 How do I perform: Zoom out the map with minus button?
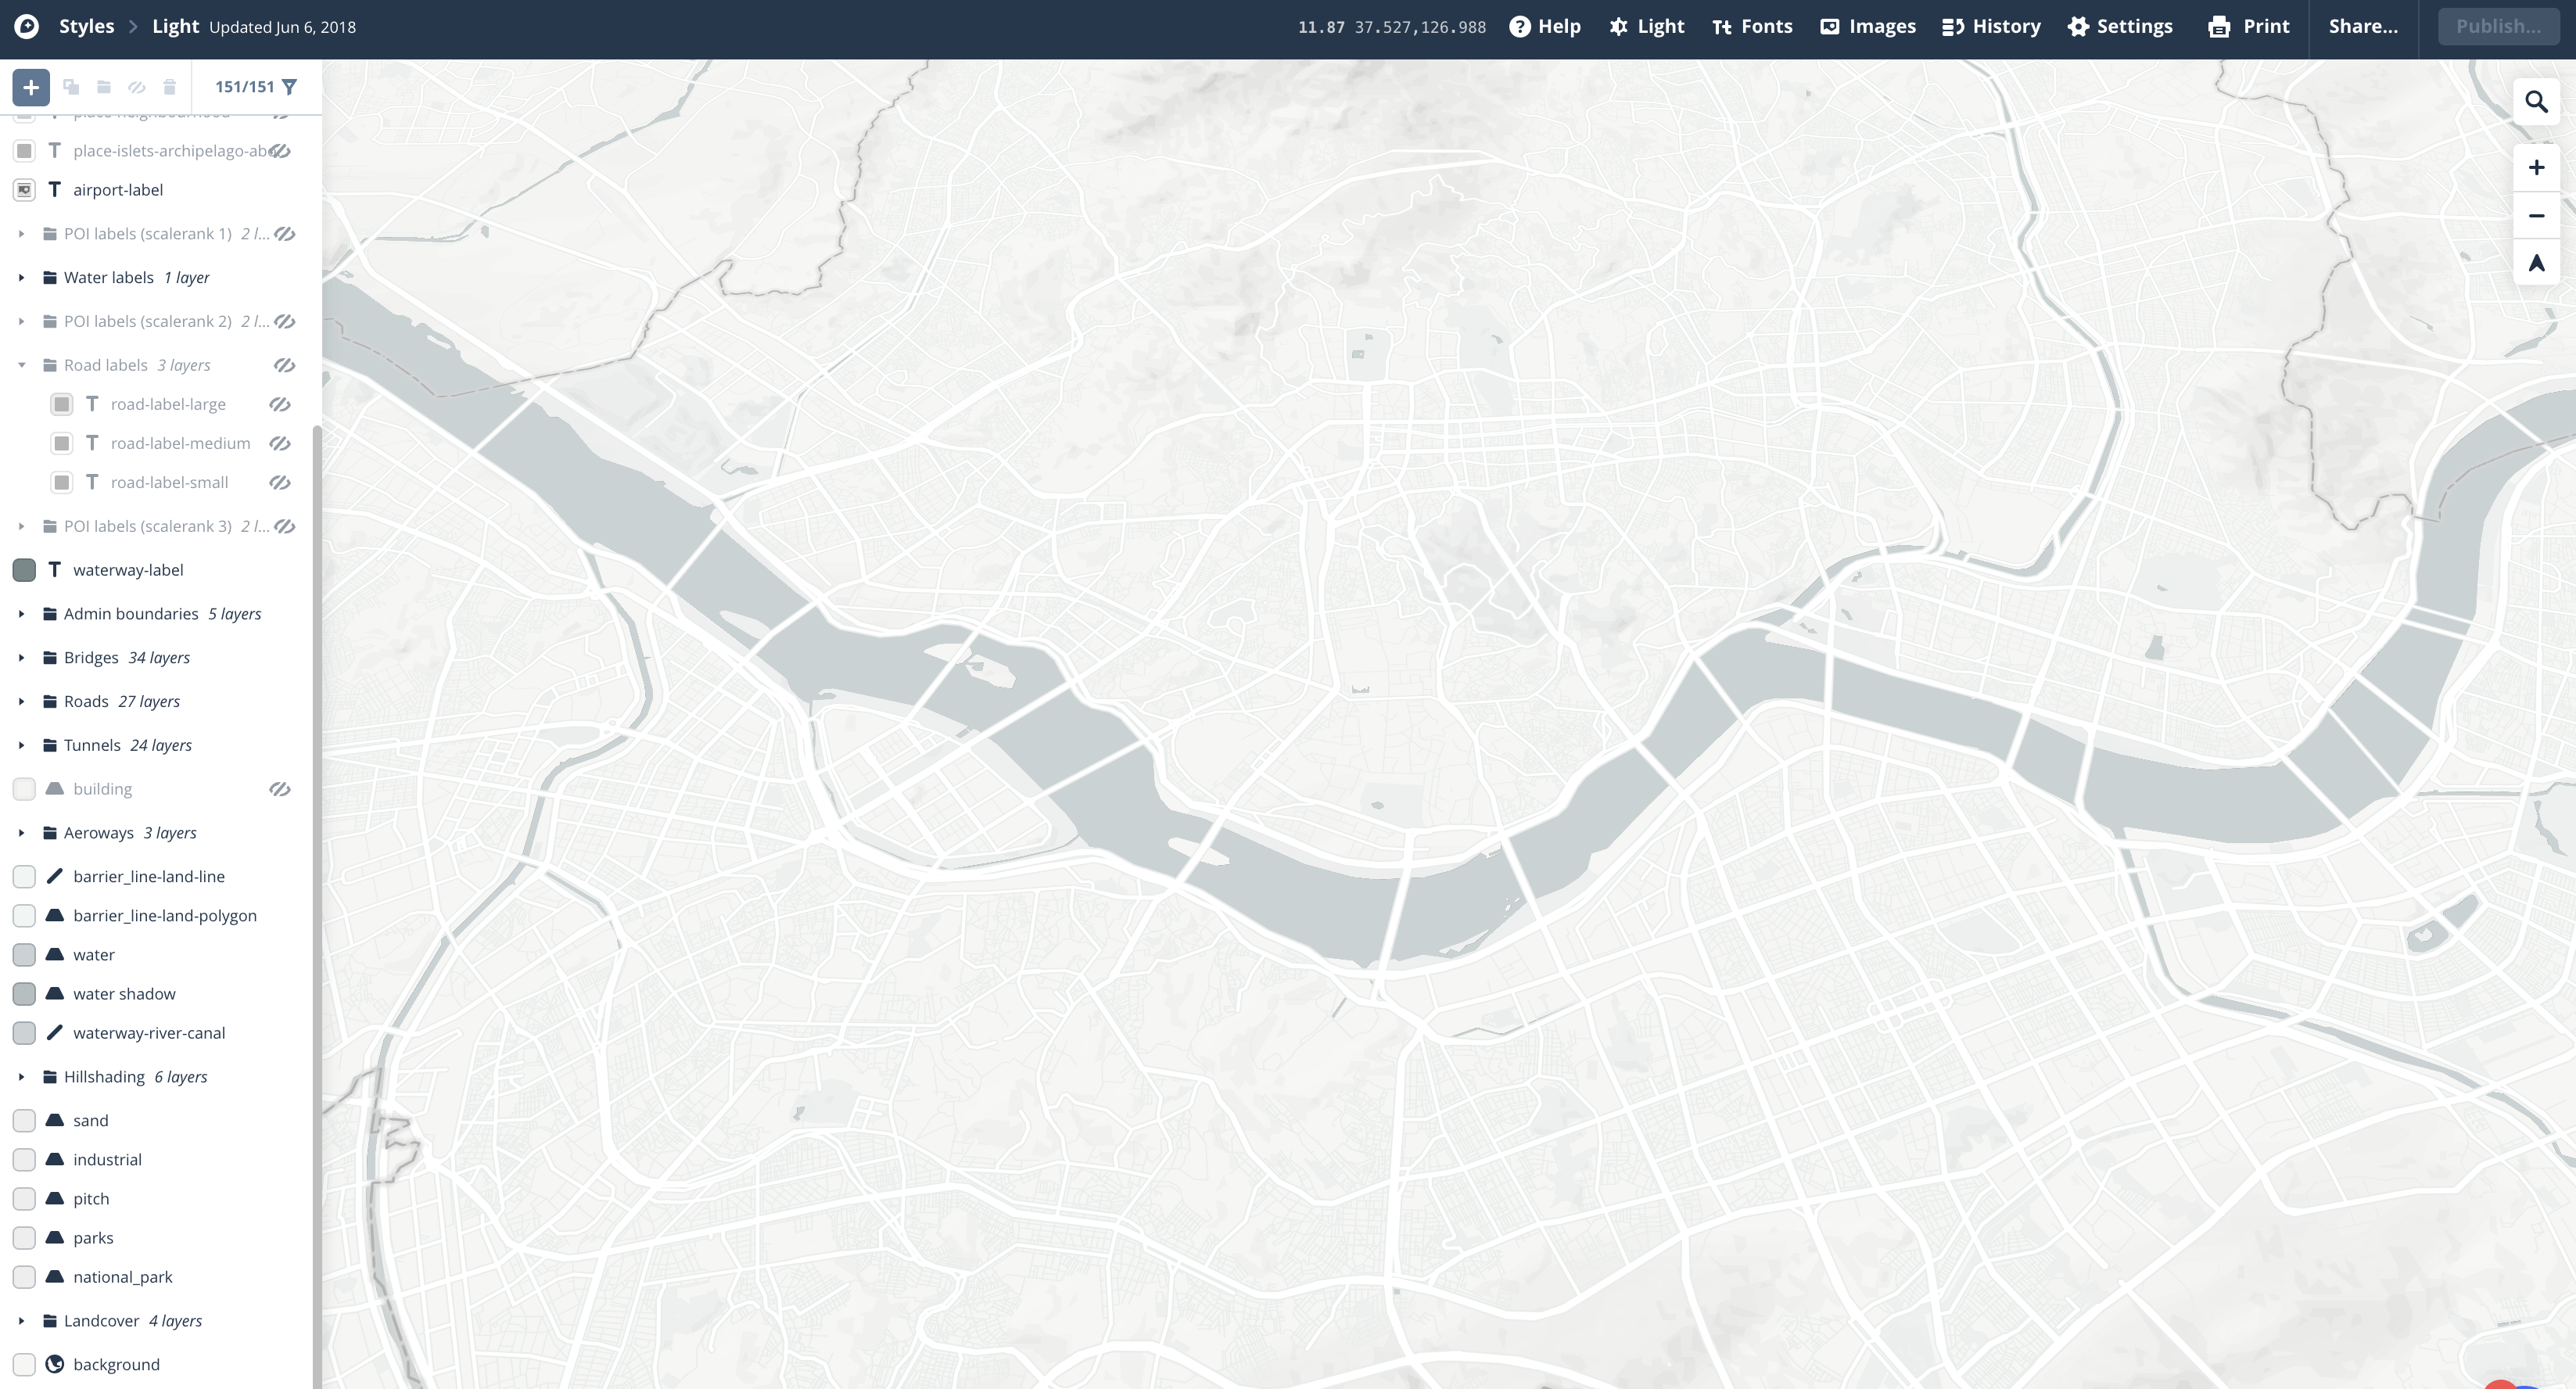tap(2536, 216)
